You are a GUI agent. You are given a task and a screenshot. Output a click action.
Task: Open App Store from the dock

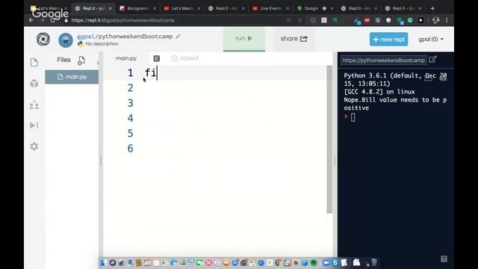click(x=235, y=262)
